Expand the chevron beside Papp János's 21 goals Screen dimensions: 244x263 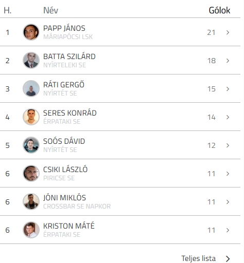[228, 32]
